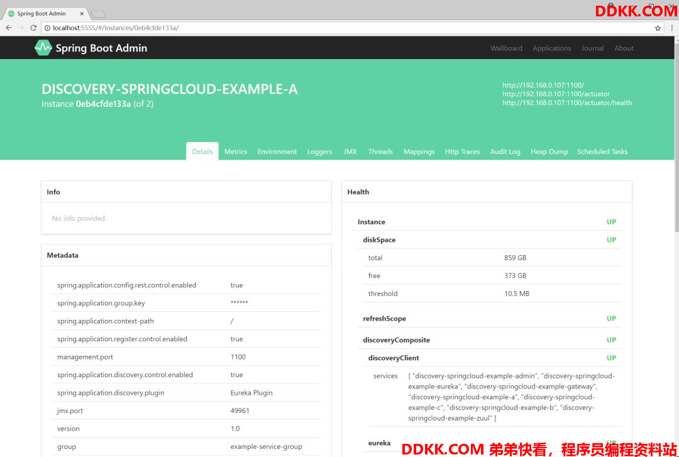View the Threads tab
679x457 pixels.
tap(380, 151)
